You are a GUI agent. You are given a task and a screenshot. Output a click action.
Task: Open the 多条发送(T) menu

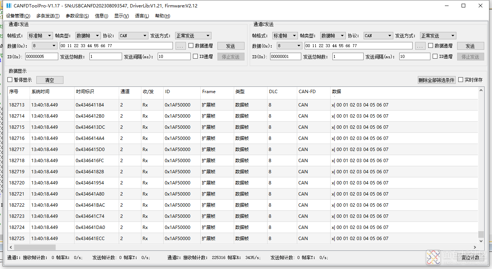point(48,16)
